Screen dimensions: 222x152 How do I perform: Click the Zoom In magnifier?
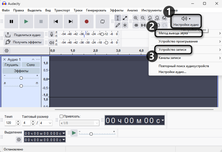tap(136, 18)
